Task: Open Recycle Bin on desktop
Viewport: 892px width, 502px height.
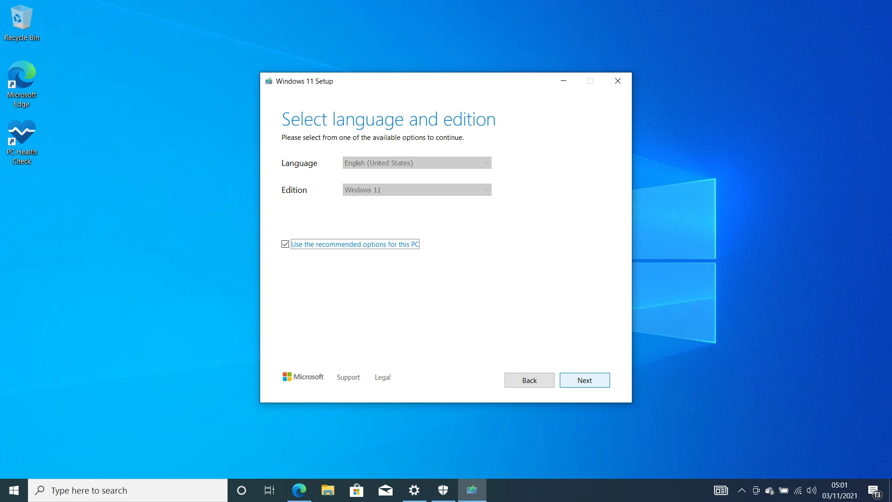Action: 21,20
